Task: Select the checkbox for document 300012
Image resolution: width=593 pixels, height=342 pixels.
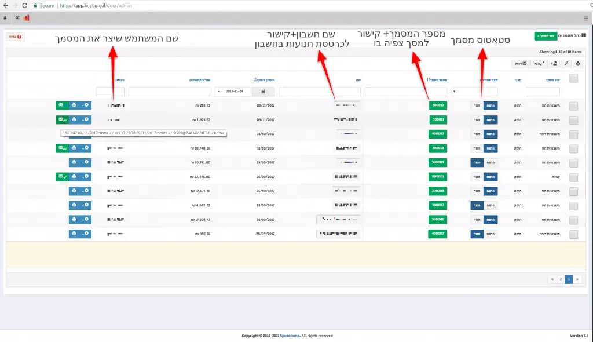Action: tap(573, 105)
